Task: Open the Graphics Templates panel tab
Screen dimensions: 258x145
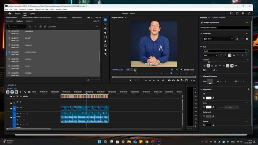Action: (219, 18)
